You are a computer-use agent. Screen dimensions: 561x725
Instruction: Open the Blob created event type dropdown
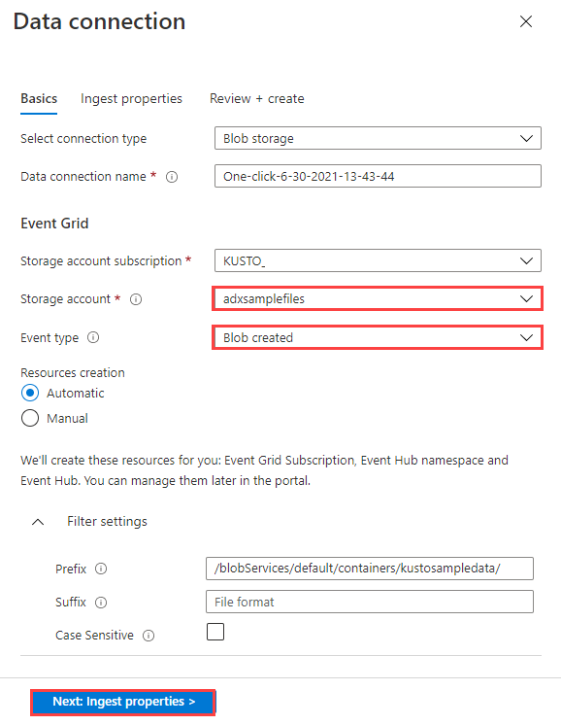(x=378, y=337)
